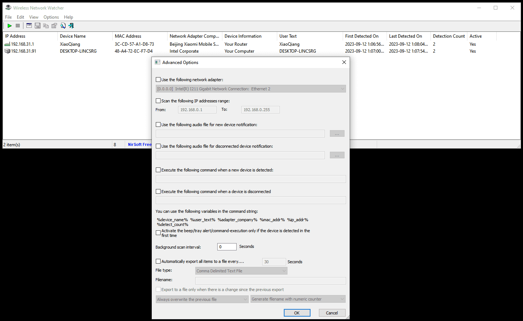Click the IP range 'To' field 192.168.0.255
This screenshot has width=523, height=321.
260,110
